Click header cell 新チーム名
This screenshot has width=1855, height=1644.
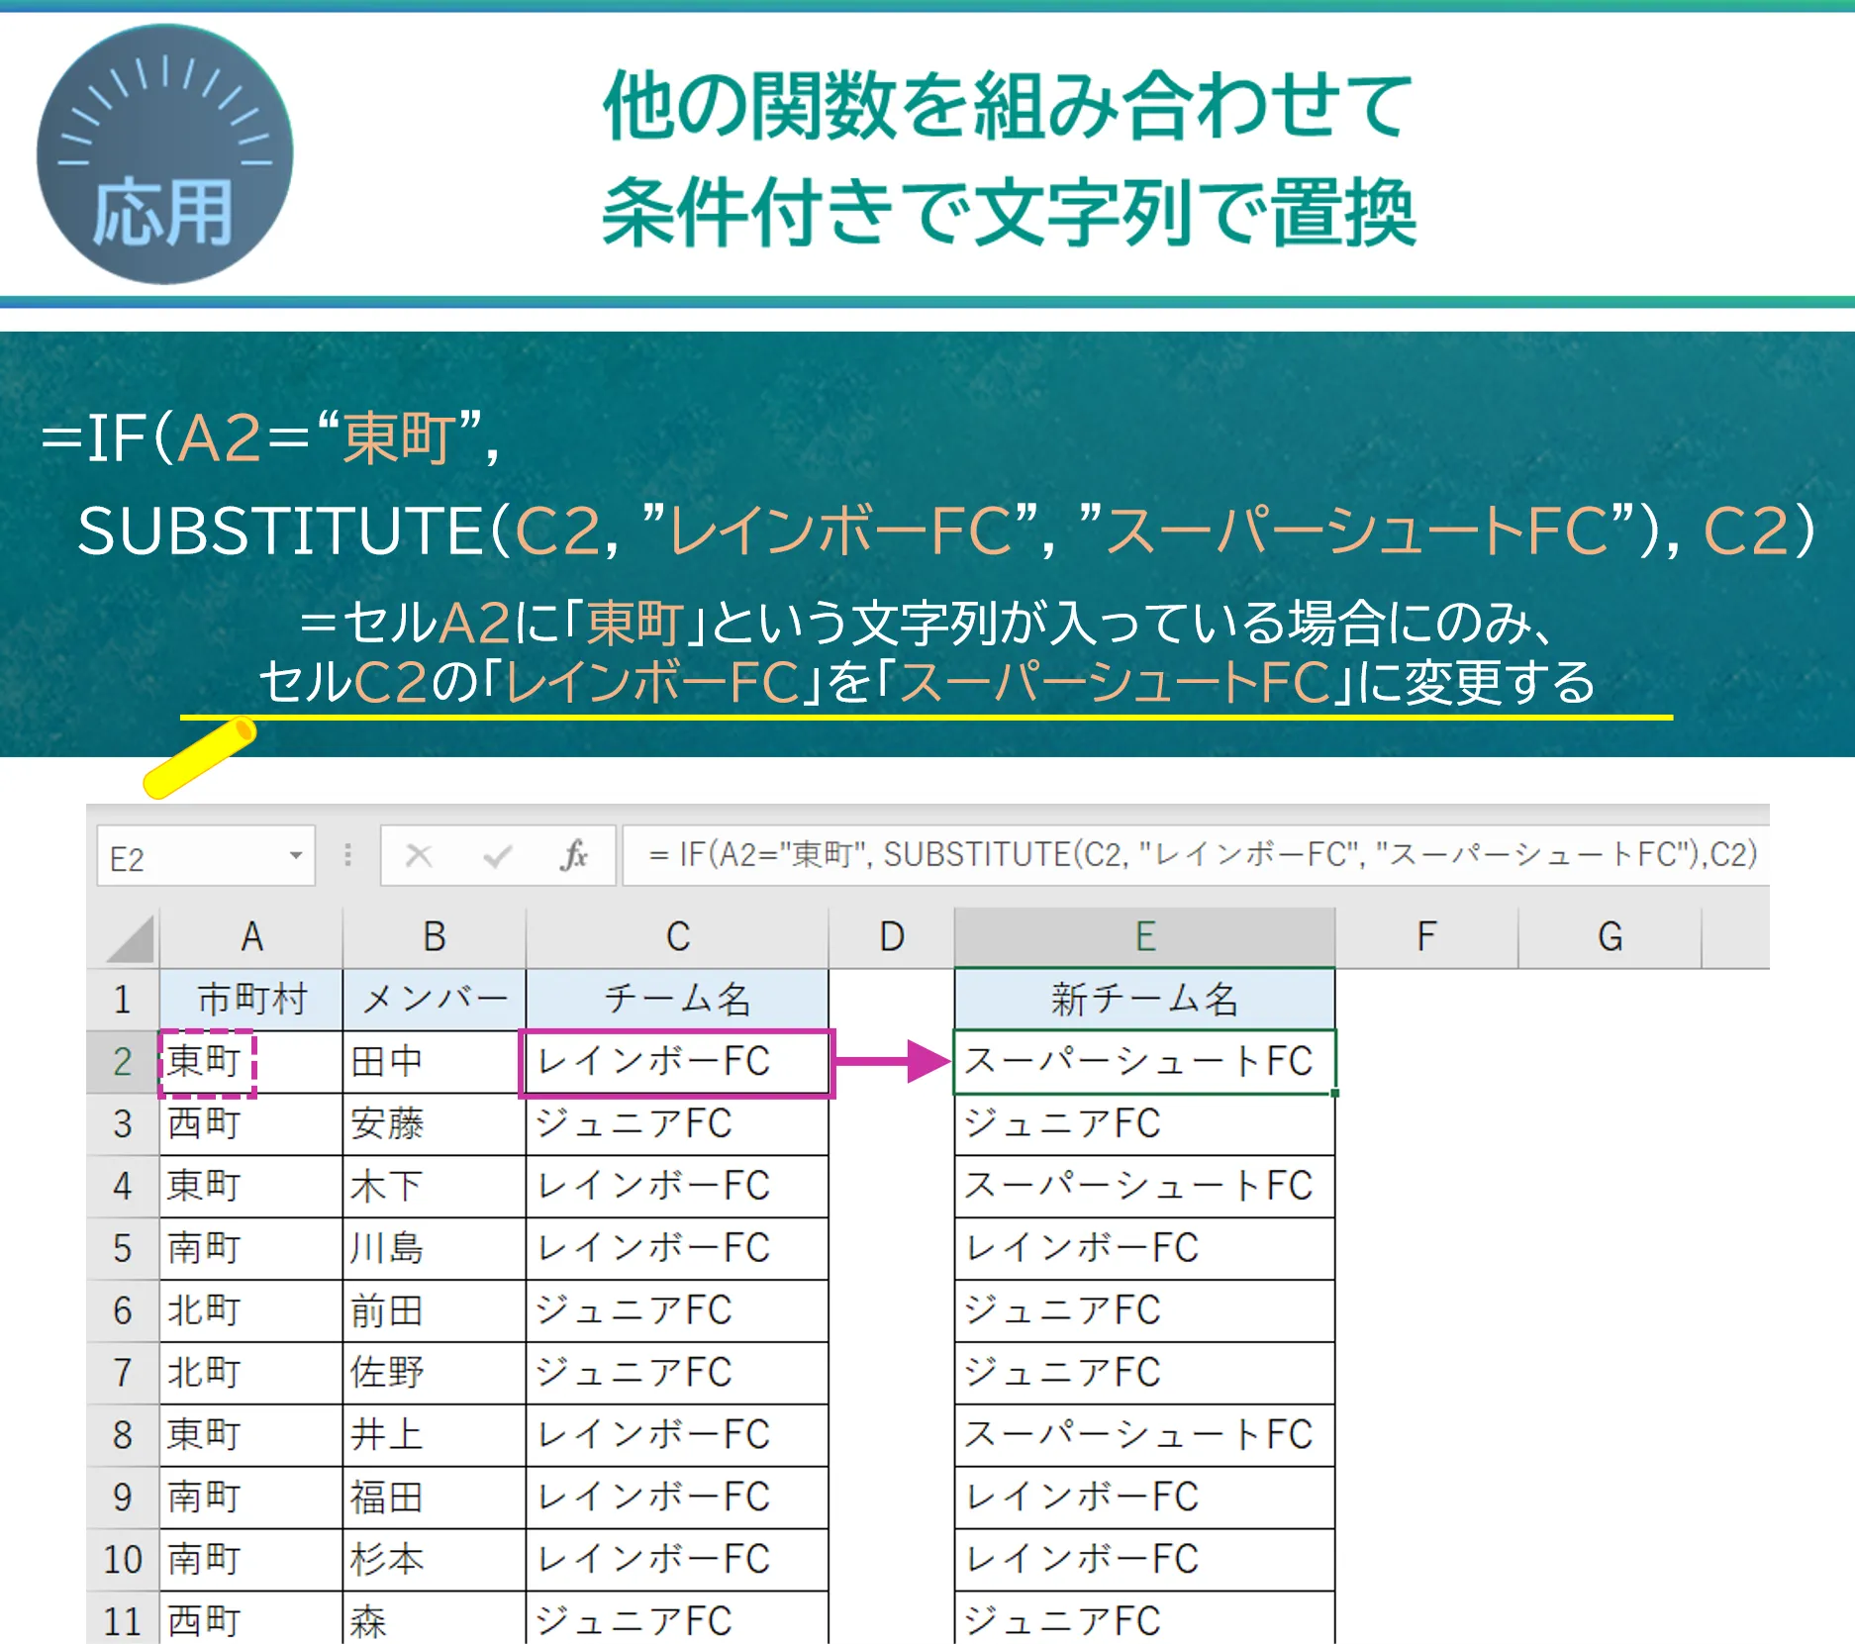(1145, 1000)
